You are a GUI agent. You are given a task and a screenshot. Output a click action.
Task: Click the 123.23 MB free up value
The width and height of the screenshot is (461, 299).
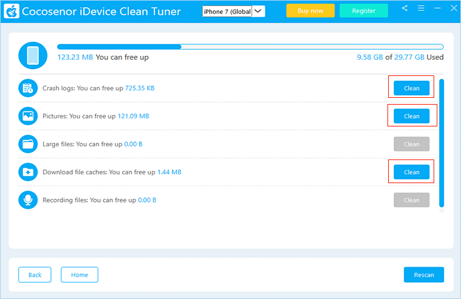point(75,57)
